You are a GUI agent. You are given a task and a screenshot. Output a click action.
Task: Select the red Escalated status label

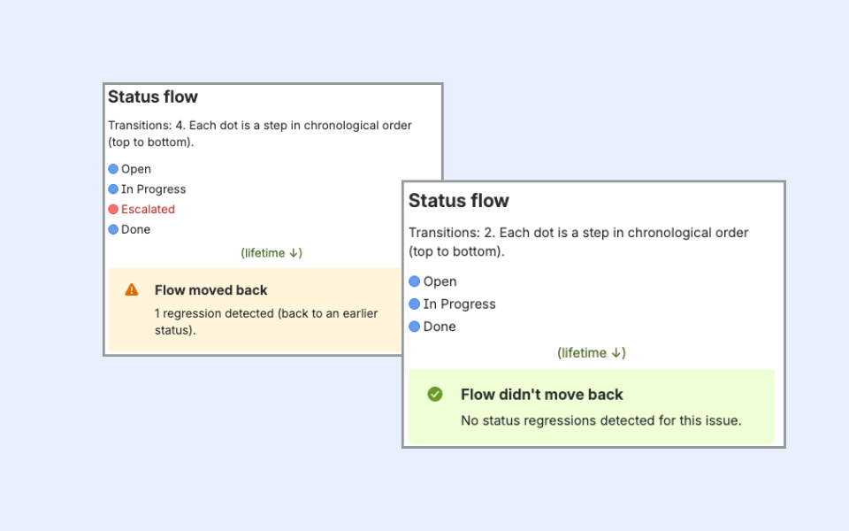tap(148, 210)
